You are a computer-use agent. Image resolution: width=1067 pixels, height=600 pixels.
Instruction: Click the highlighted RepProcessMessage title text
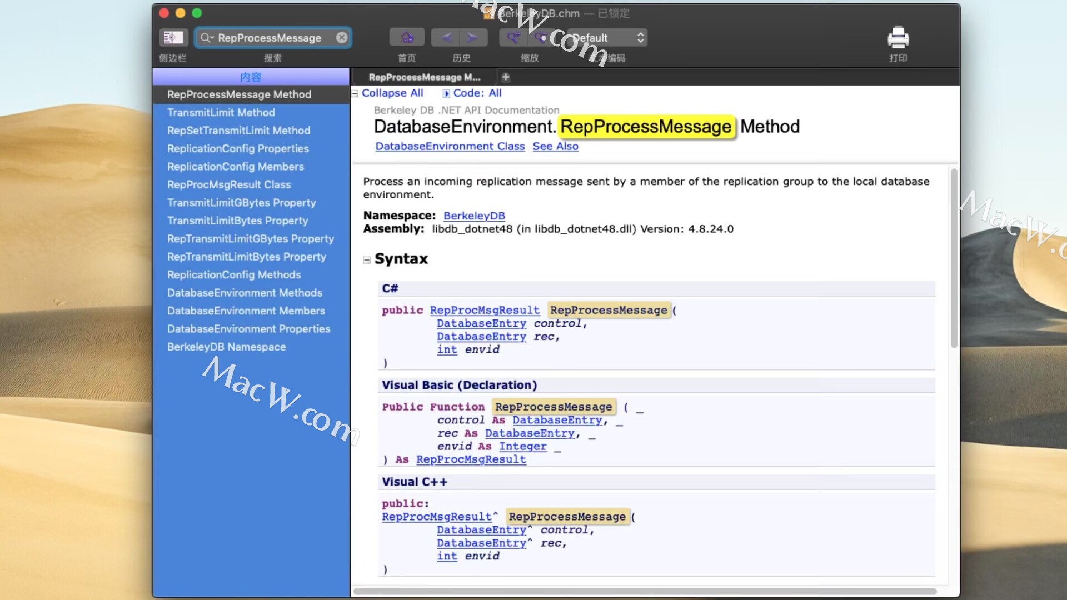646,127
